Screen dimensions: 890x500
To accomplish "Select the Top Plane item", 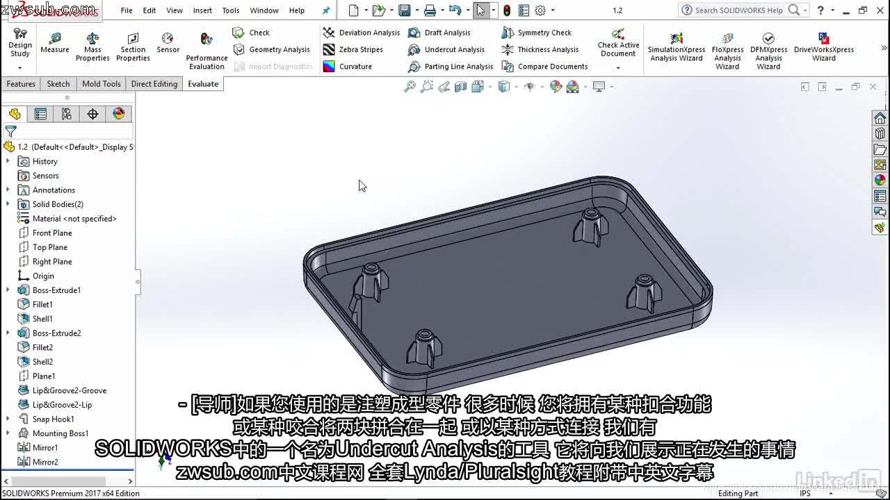I will [42, 247].
